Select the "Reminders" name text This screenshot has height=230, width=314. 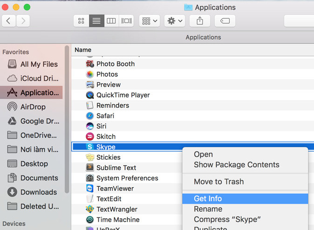pos(113,106)
